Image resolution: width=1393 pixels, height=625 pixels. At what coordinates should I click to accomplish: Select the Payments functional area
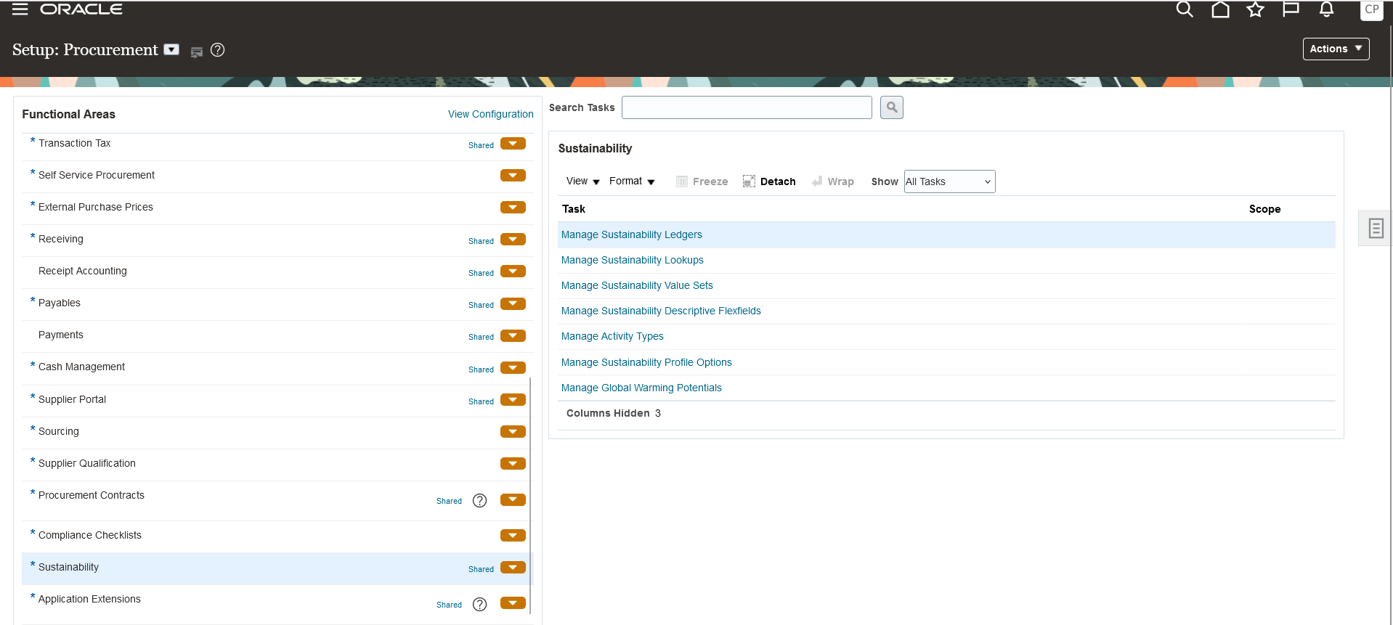[x=61, y=335]
